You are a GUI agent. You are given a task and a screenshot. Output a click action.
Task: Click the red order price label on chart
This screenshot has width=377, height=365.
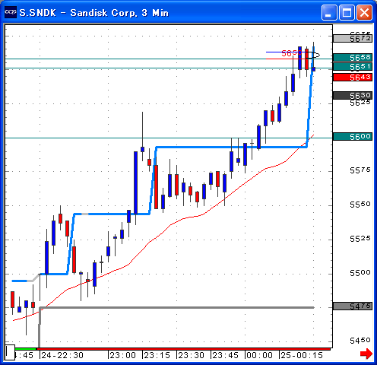291,53
